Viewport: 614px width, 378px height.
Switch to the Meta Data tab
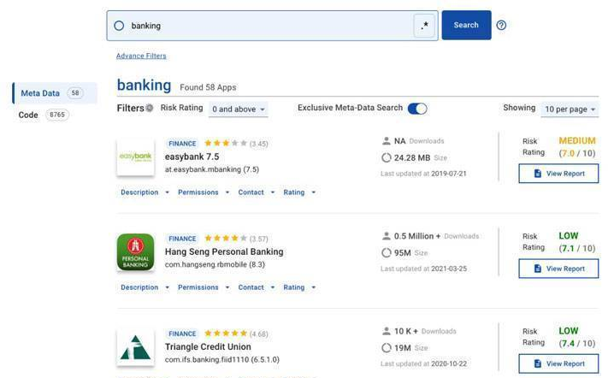[50, 93]
